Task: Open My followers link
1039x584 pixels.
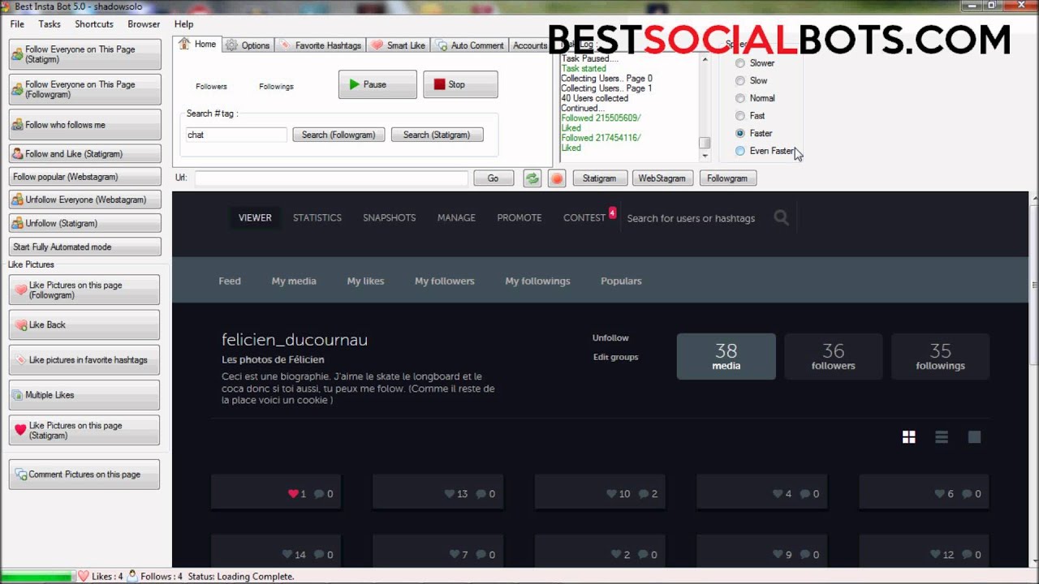Action: [x=445, y=281]
